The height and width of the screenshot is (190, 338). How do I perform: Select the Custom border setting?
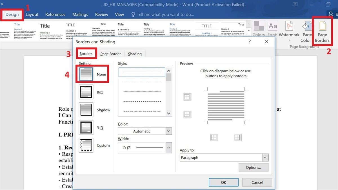point(94,145)
